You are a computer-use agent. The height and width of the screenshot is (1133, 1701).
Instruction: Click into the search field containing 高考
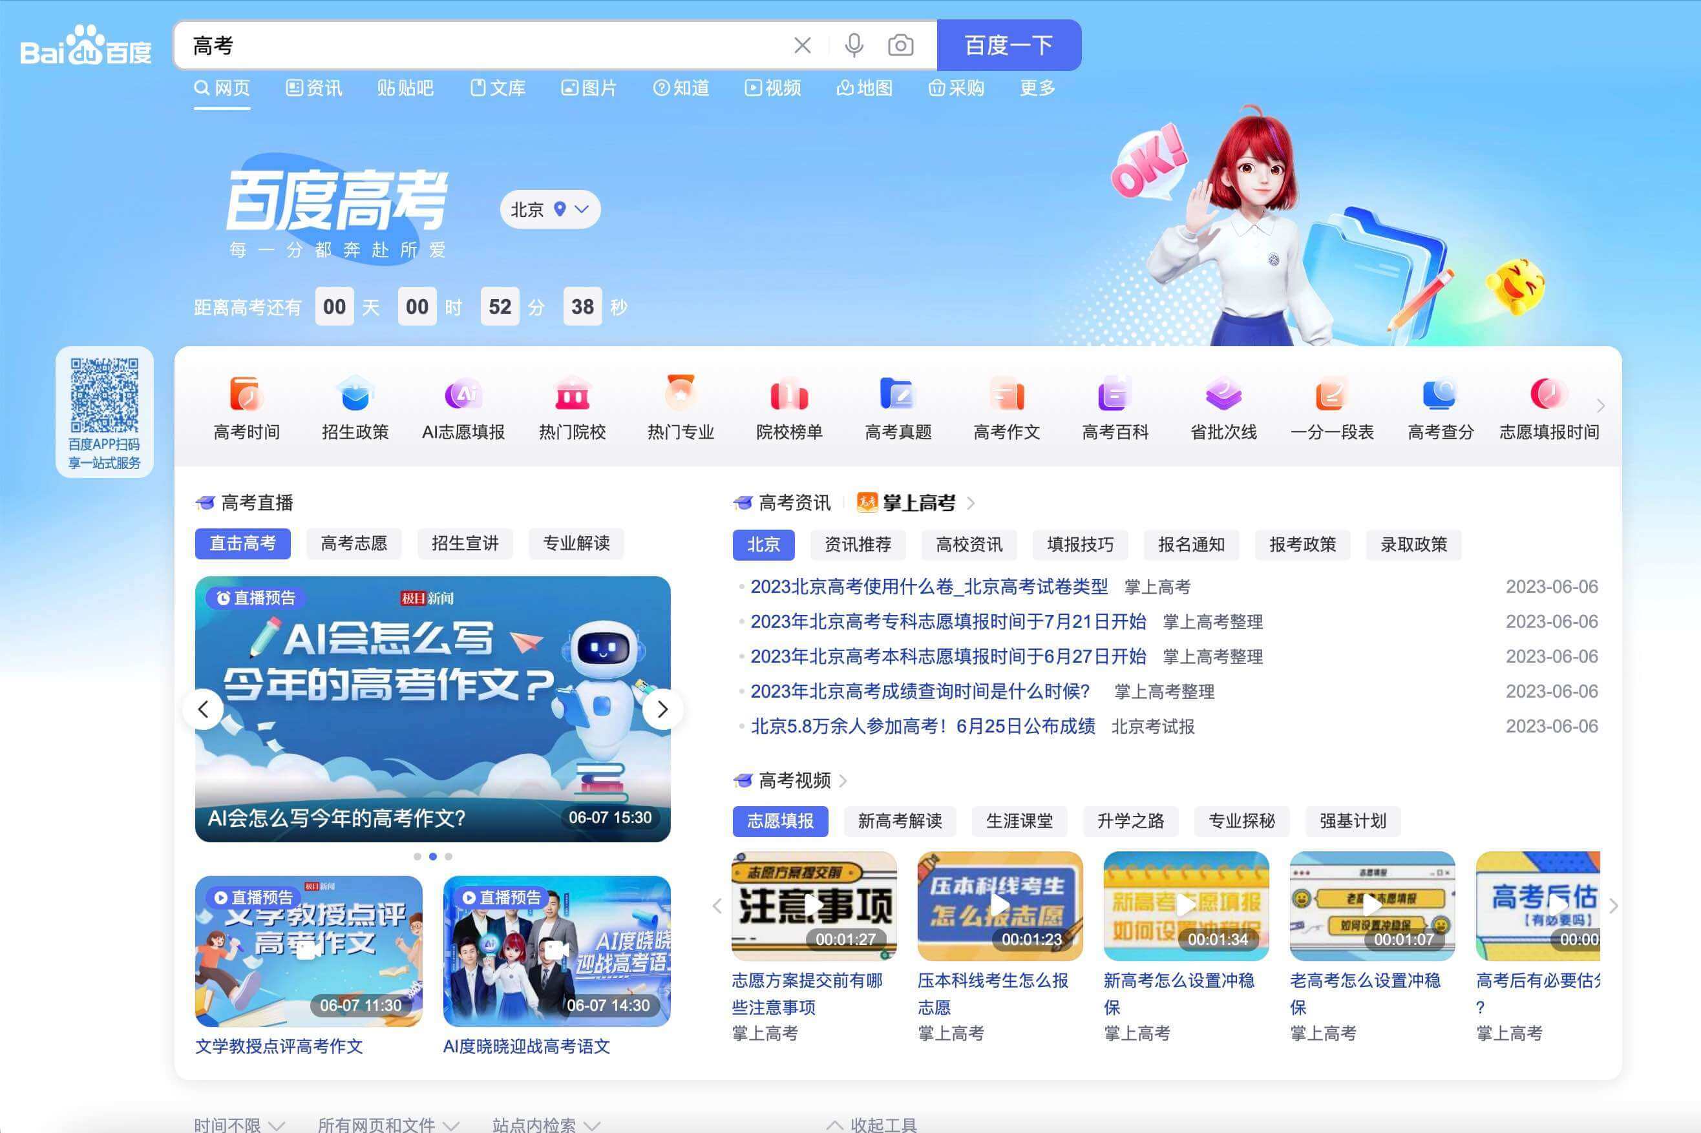484,45
